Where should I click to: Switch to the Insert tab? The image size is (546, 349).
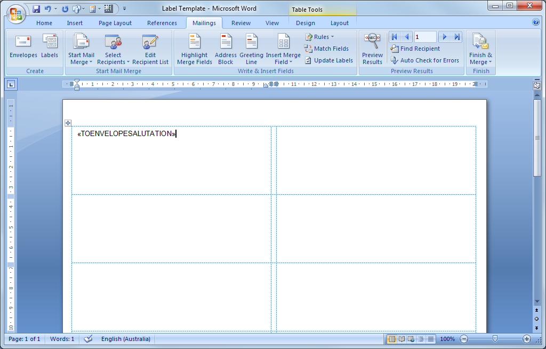pyautogui.click(x=75, y=23)
